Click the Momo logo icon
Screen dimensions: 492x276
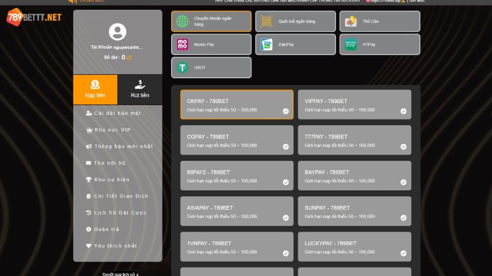182,44
